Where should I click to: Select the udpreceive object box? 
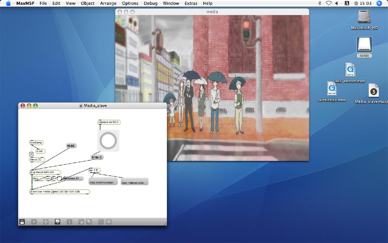pyautogui.click(x=109, y=122)
